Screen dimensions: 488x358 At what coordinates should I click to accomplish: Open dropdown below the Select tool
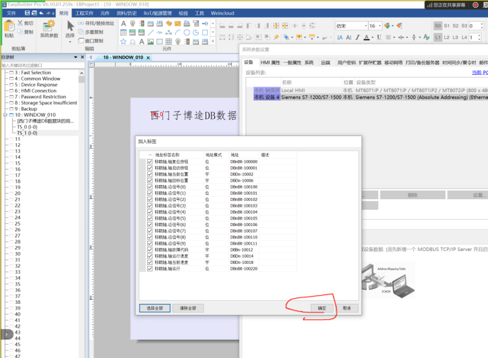pyautogui.click(x=70, y=42)
